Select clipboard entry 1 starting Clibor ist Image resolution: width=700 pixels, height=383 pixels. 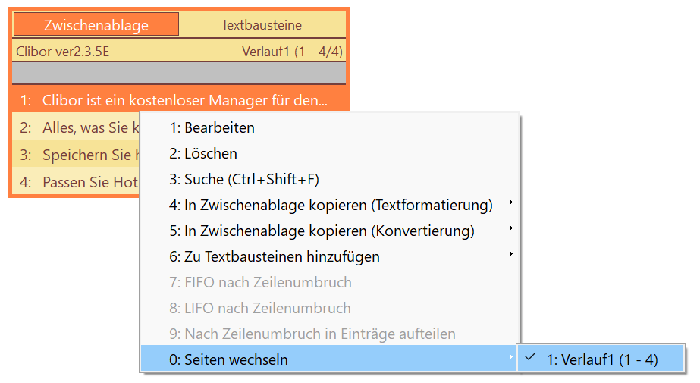[x=179, y=100]
